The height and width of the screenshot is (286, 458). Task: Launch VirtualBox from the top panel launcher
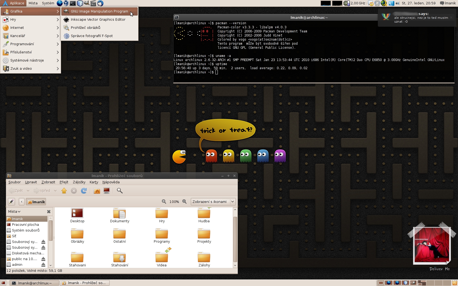pos(66,3)
